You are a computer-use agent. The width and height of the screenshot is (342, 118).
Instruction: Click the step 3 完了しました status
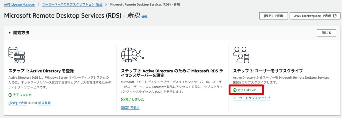245,90
